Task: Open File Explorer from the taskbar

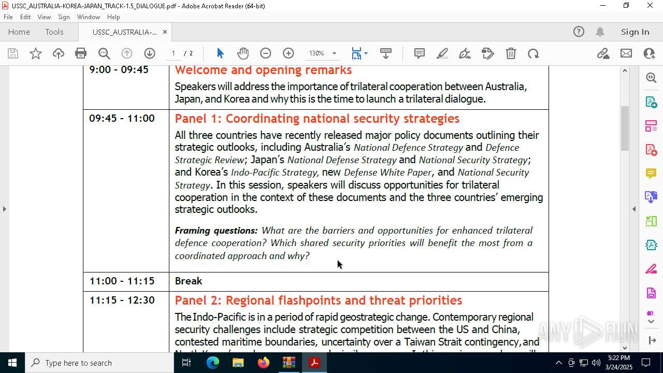Action: 238,363
